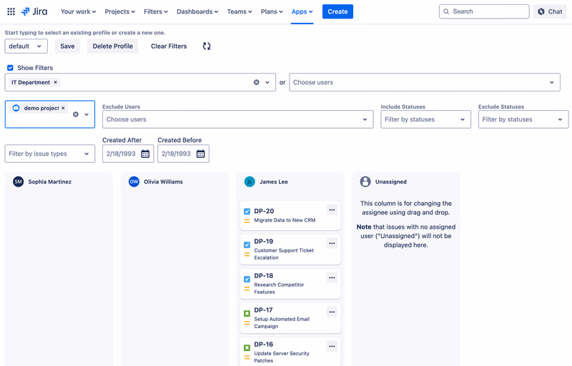Remove the demo project tag
The image size is (572, 366).
click(x=63, y=108)
